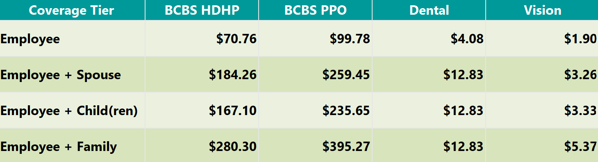Click the $184.26 HDHP spouse cell

click(x=202, y=75)
